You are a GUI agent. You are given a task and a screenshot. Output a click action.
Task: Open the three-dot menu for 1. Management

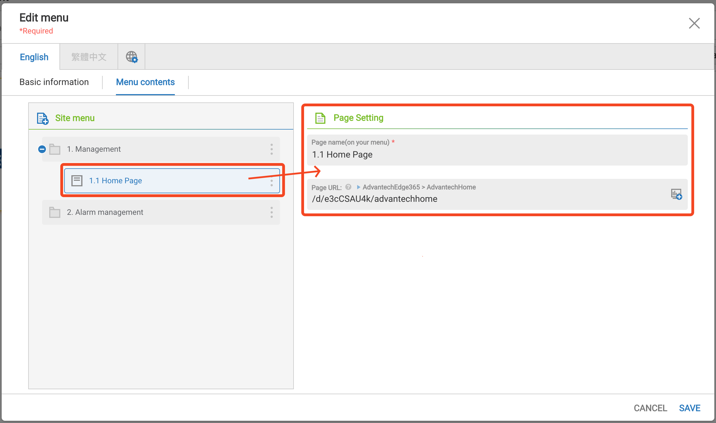tap(271, 149)
